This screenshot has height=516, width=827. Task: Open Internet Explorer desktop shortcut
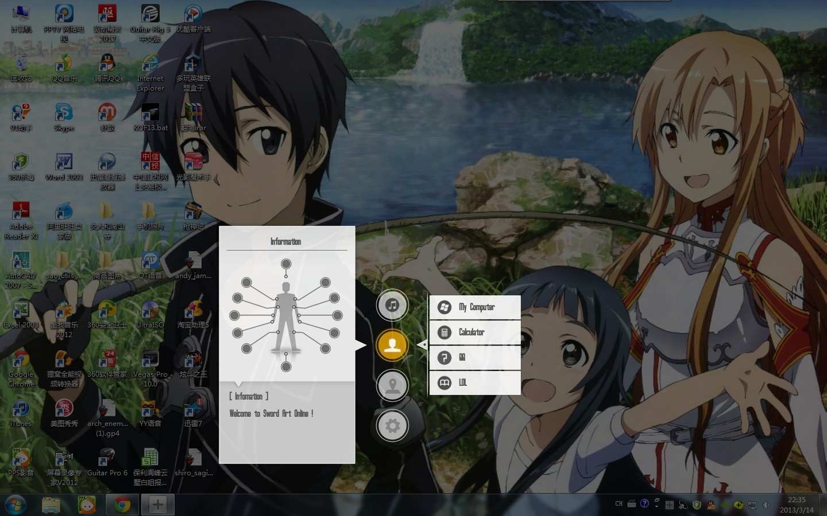(x=150, y=72)
